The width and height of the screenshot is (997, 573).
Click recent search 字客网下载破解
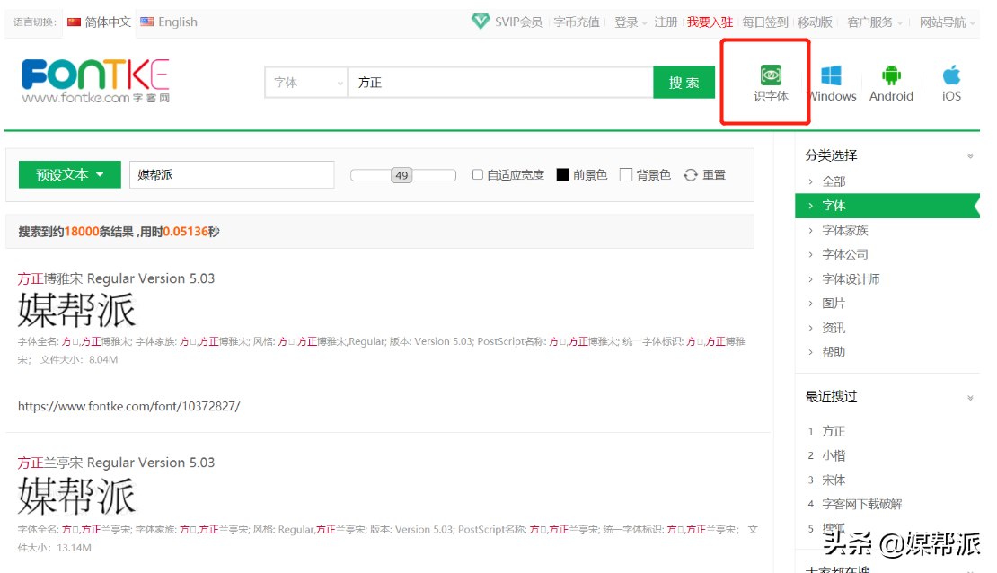coord(861,505)
